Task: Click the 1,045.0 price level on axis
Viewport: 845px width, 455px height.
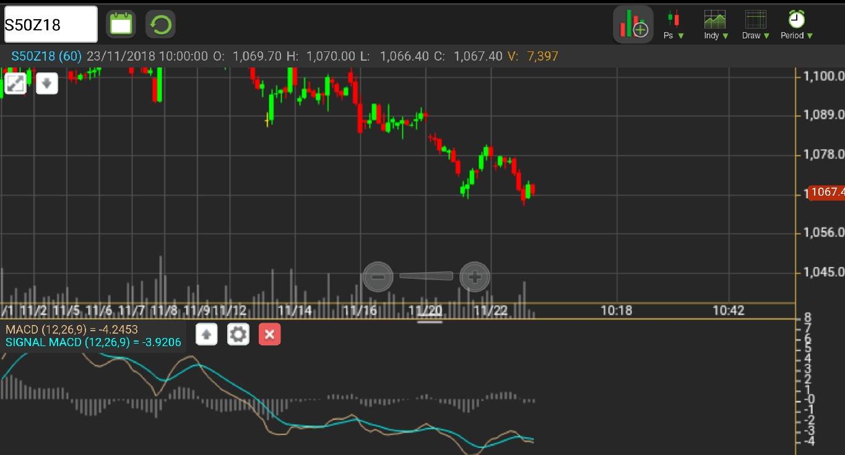Action: [x=824, y=272]
